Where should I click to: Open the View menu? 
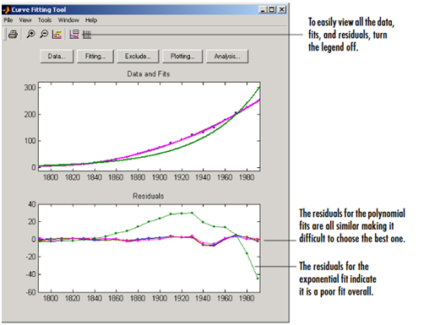tap(25, 20)
